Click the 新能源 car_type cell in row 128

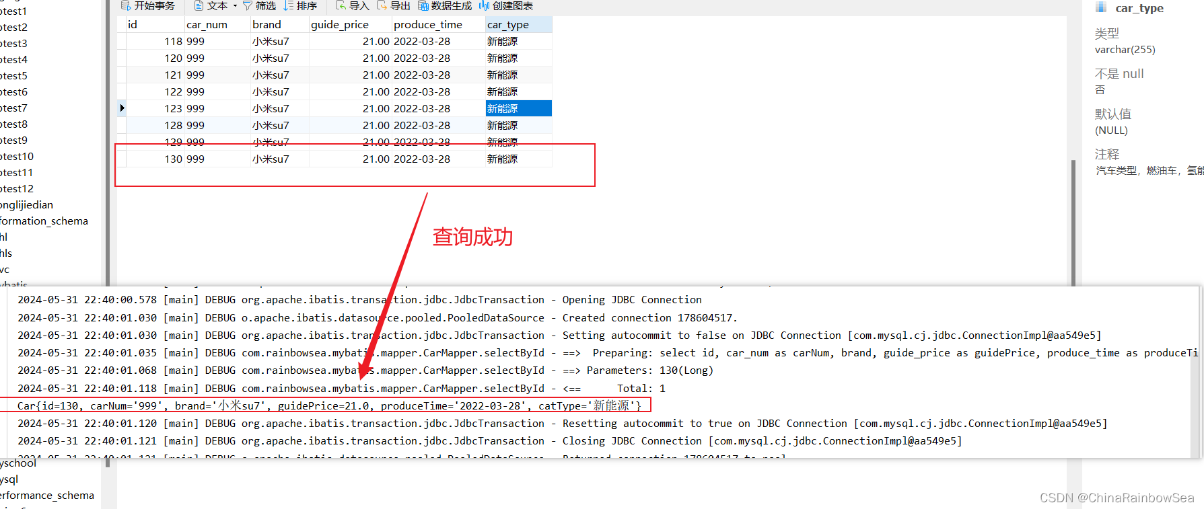tap(519, 126)
